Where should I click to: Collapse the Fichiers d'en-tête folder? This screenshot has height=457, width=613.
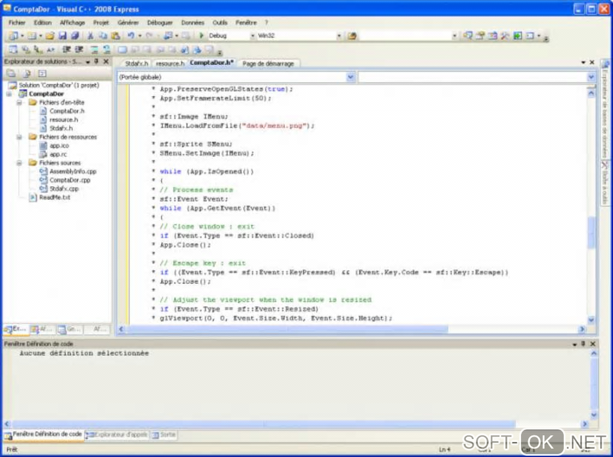pyautogui.click(x=19, y=103)
